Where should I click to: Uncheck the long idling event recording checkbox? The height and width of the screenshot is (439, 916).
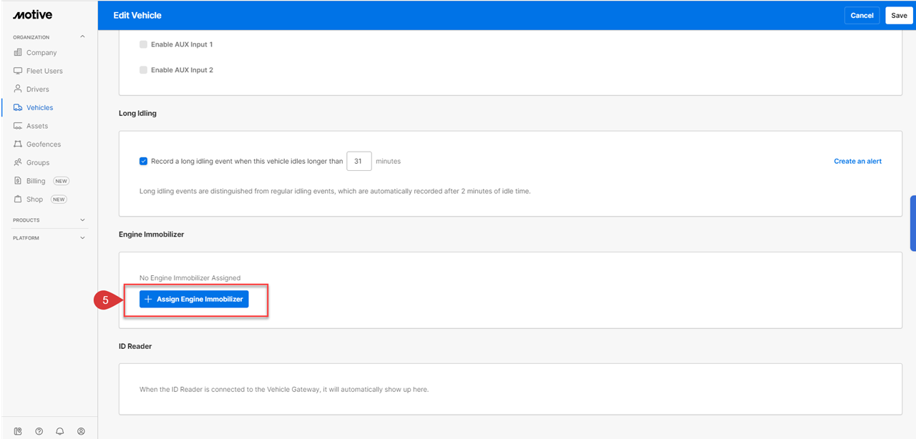click(x=143, y=161)
